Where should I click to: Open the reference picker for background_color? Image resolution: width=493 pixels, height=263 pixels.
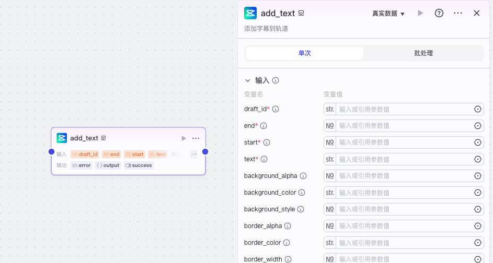tap(478, 193)
